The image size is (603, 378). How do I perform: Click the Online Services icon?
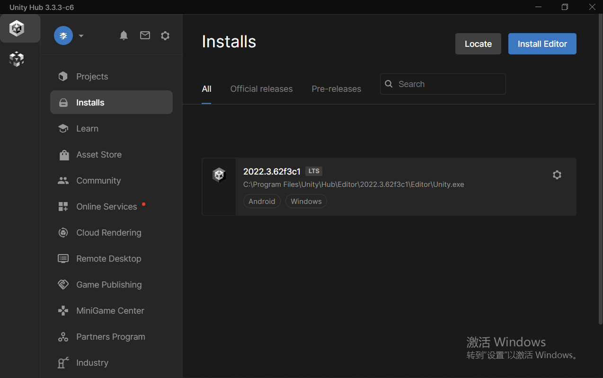[x=63, y=207]
